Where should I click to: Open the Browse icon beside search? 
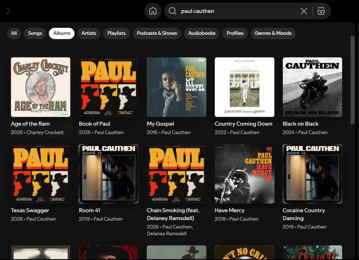321,11
